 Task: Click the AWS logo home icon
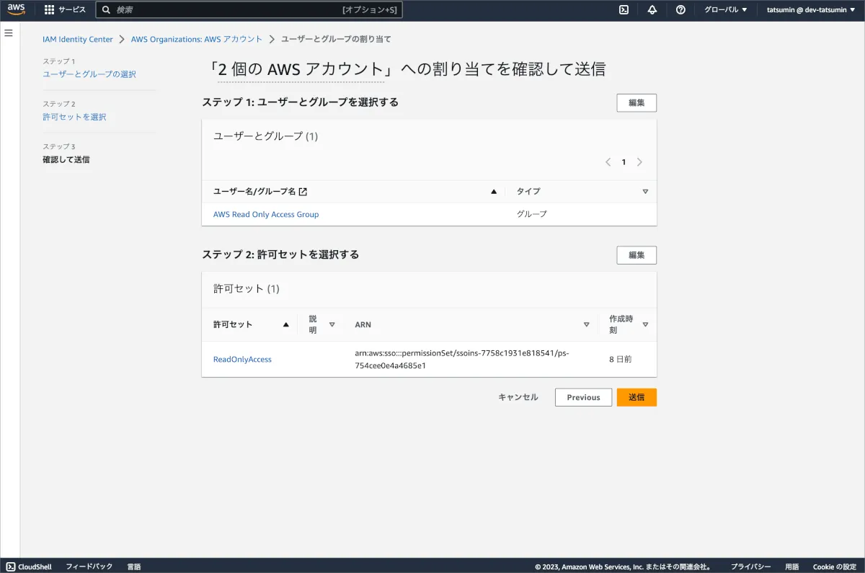pos(16,9)
